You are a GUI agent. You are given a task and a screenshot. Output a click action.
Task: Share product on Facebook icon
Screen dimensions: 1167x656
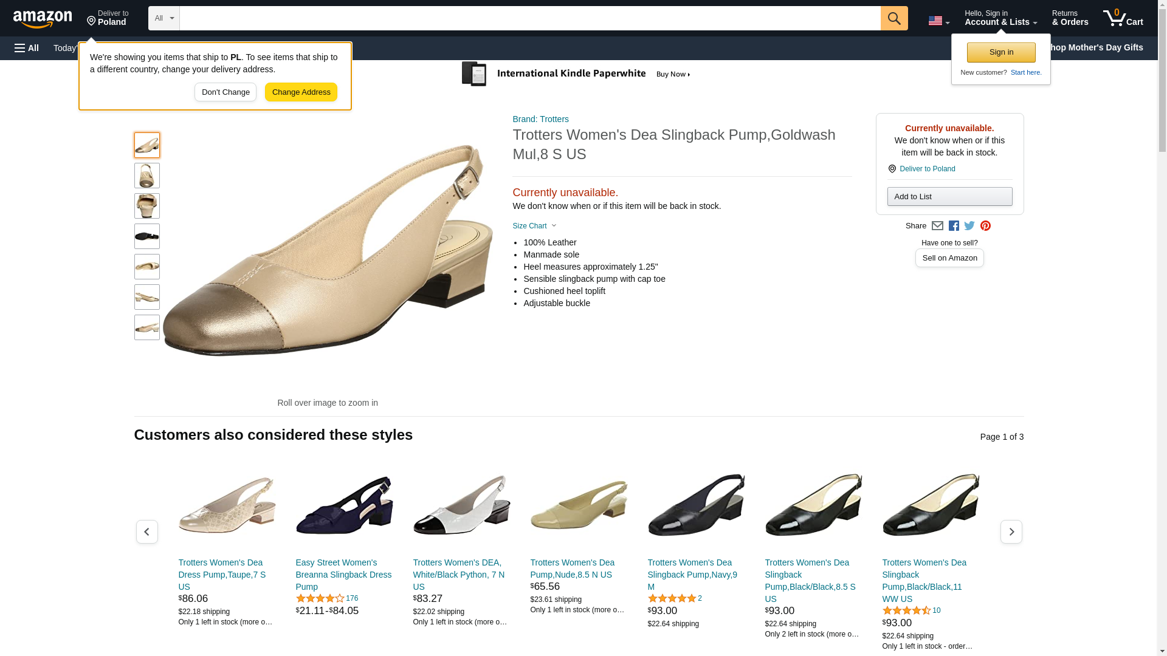coord(954,226)
